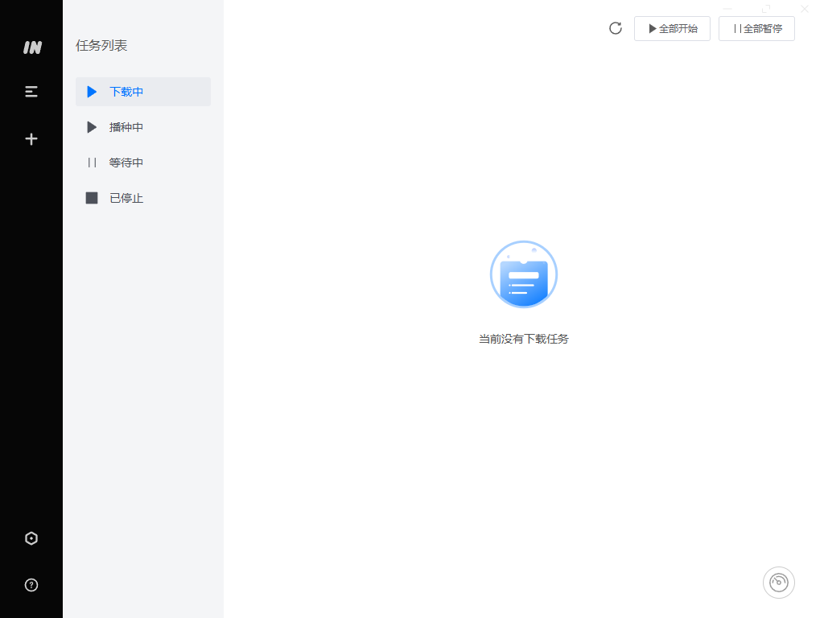
Task: Click the IN logo in the sidebar
Action: 31,47
